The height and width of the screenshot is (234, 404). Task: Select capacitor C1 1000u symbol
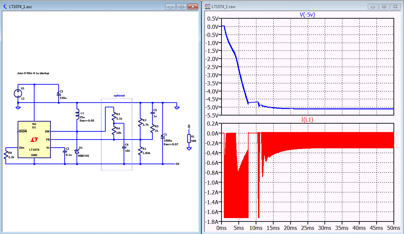[x=163, y=137]
